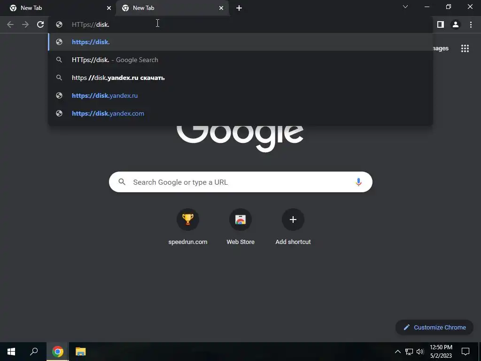Close the second New Tab
The width and height of the screenshot is (481, 361).
(x=221, y=8)
